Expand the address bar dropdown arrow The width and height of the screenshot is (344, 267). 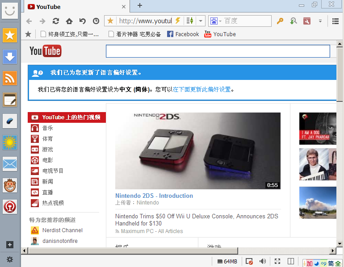201,21
